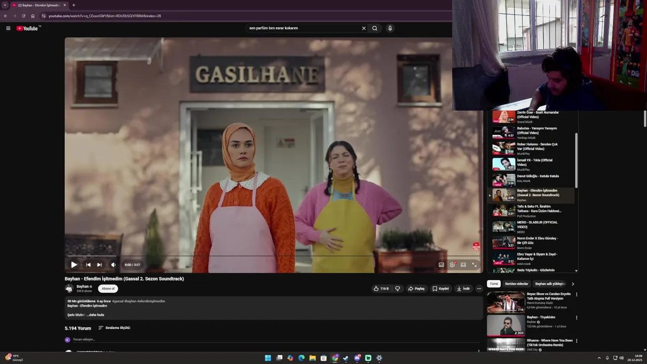Viewport: 647px width, 364px height.
Task: Download the video with İndir
Action: pos(463,289)
